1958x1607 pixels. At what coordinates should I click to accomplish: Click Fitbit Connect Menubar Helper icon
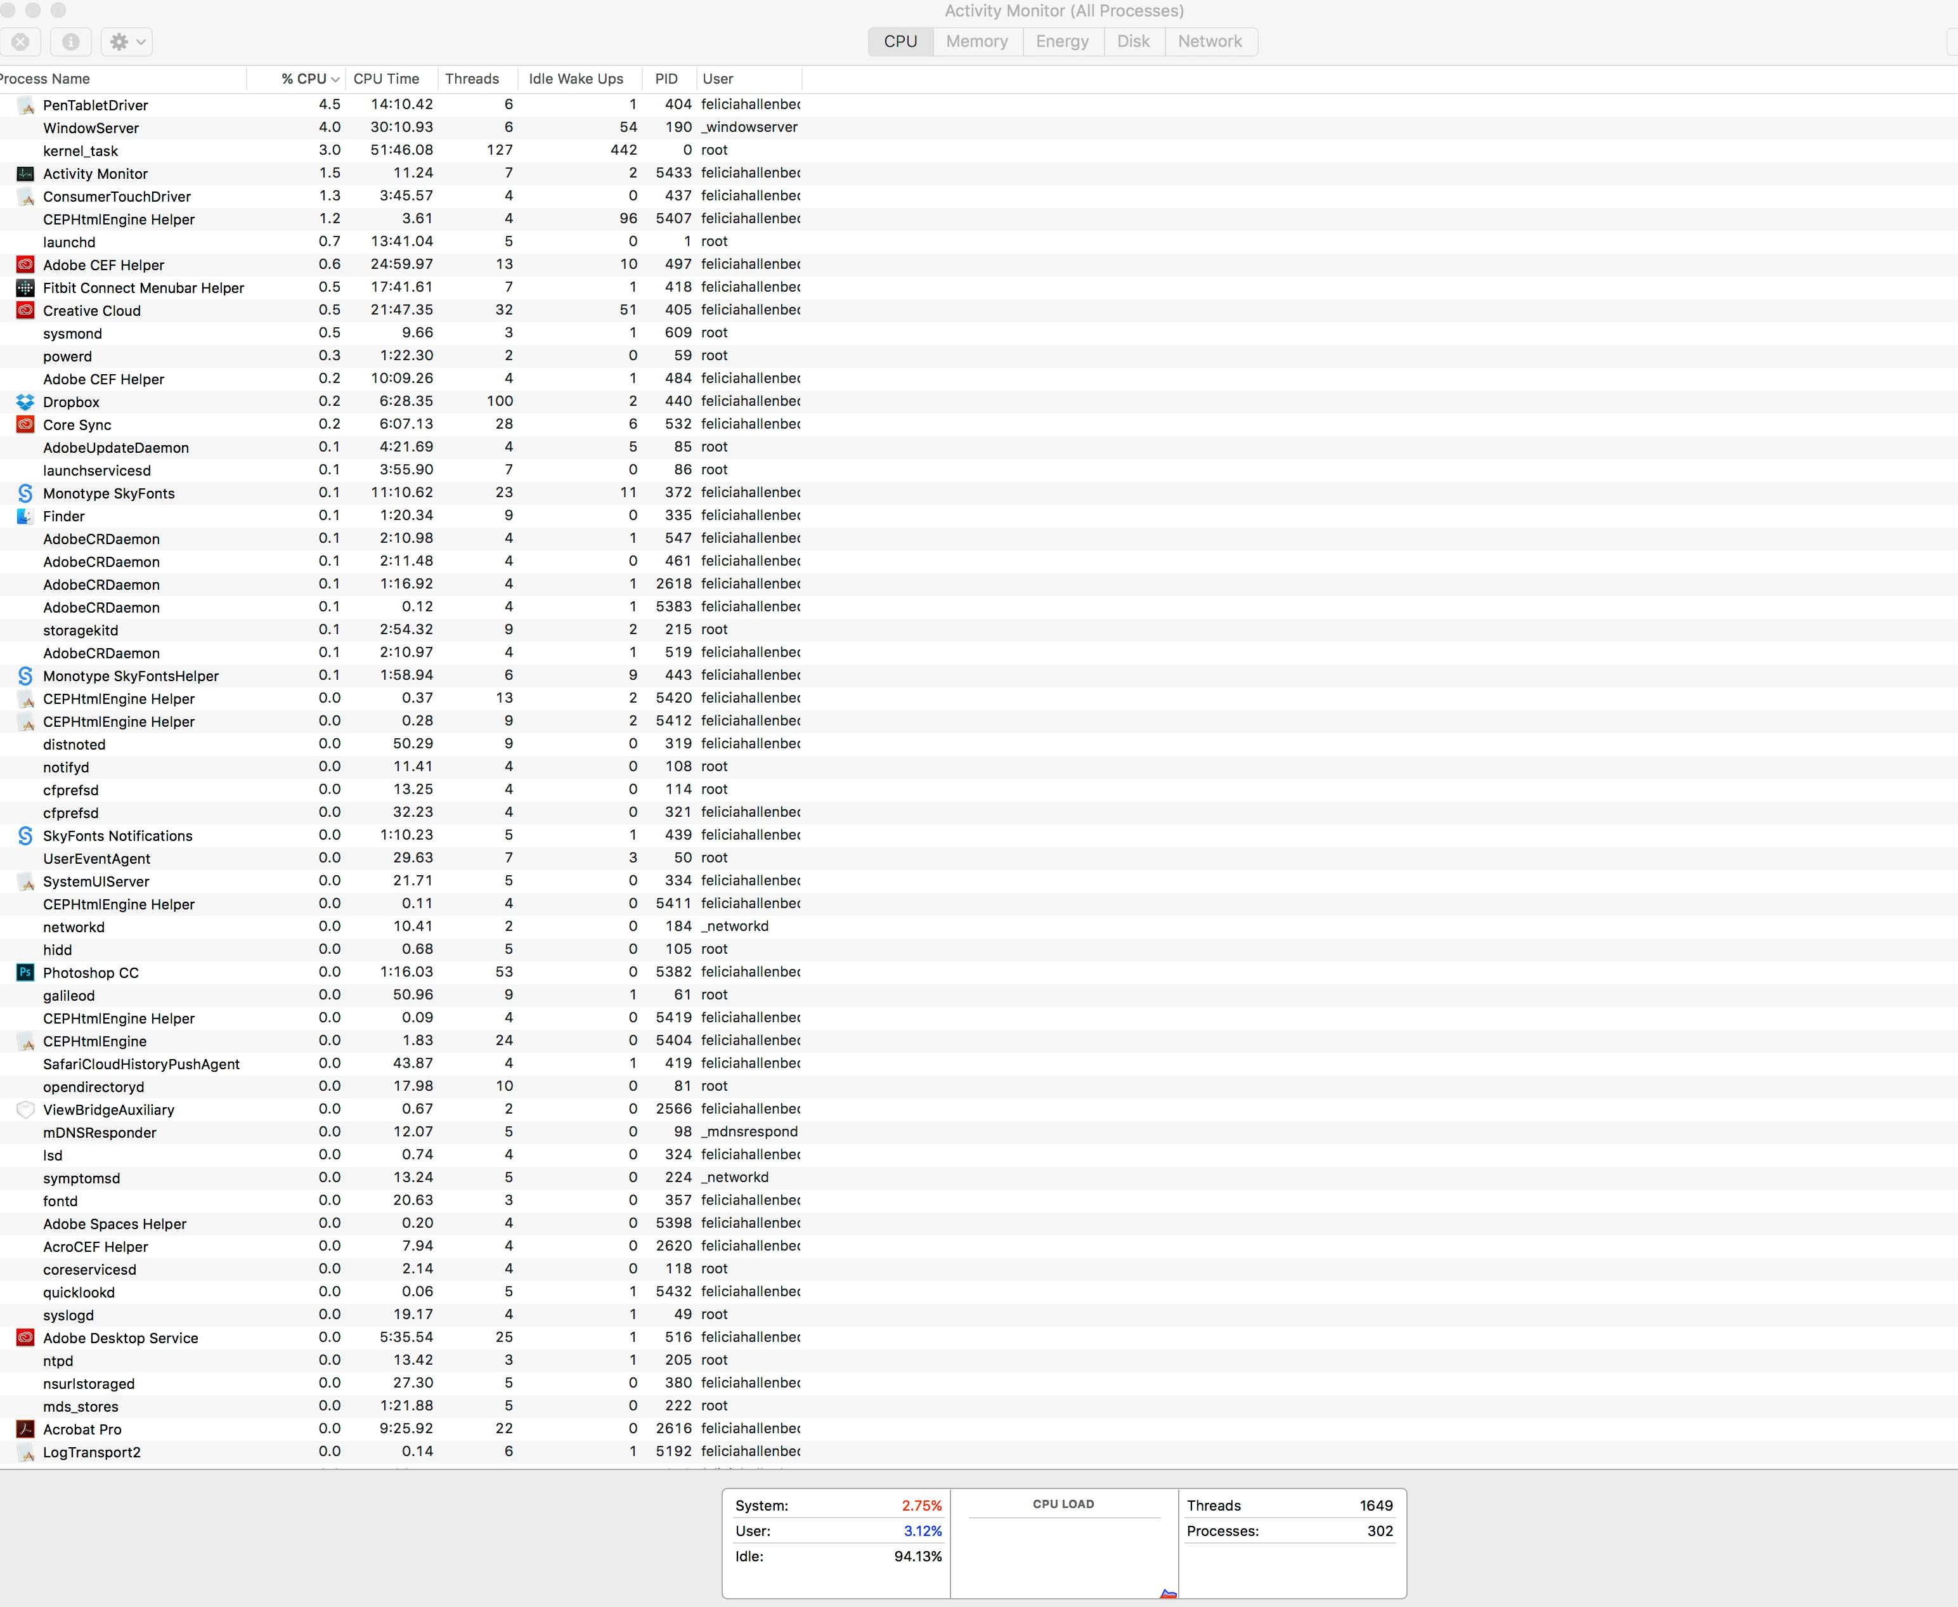point(25,287)
